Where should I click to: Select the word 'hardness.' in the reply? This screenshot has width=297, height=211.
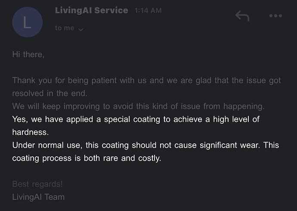[x=31, y=132]
